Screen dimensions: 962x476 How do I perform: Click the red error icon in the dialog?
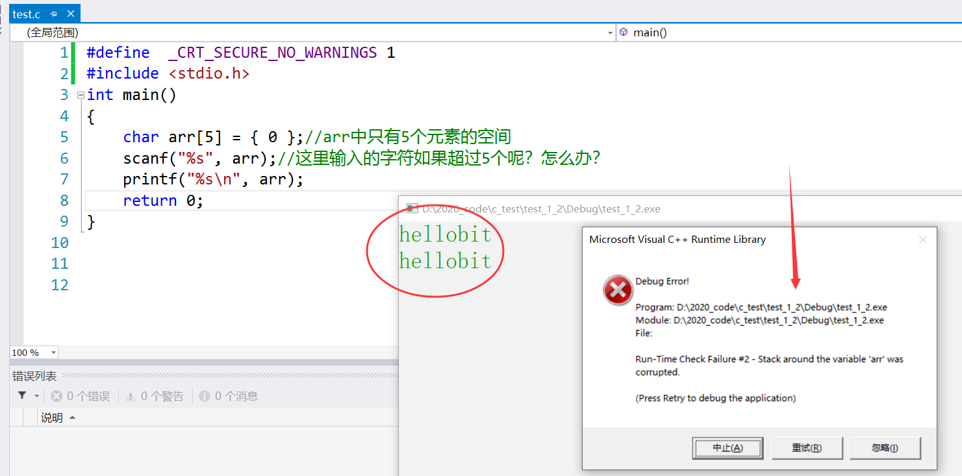click(x=618, y=290)
